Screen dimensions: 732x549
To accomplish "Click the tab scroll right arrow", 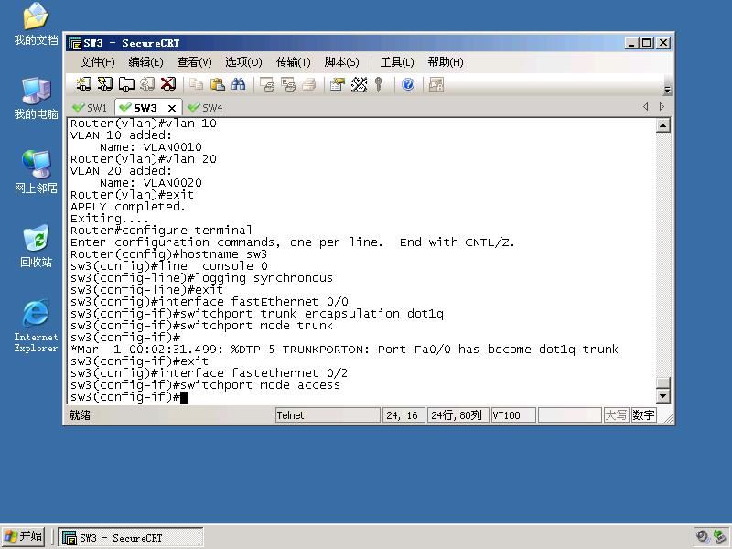I will [x=662, y=107].
